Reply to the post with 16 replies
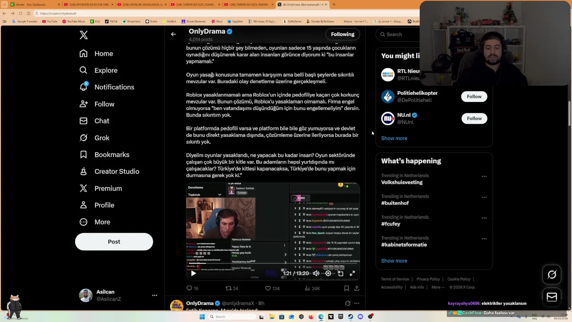 pos(193,288)
